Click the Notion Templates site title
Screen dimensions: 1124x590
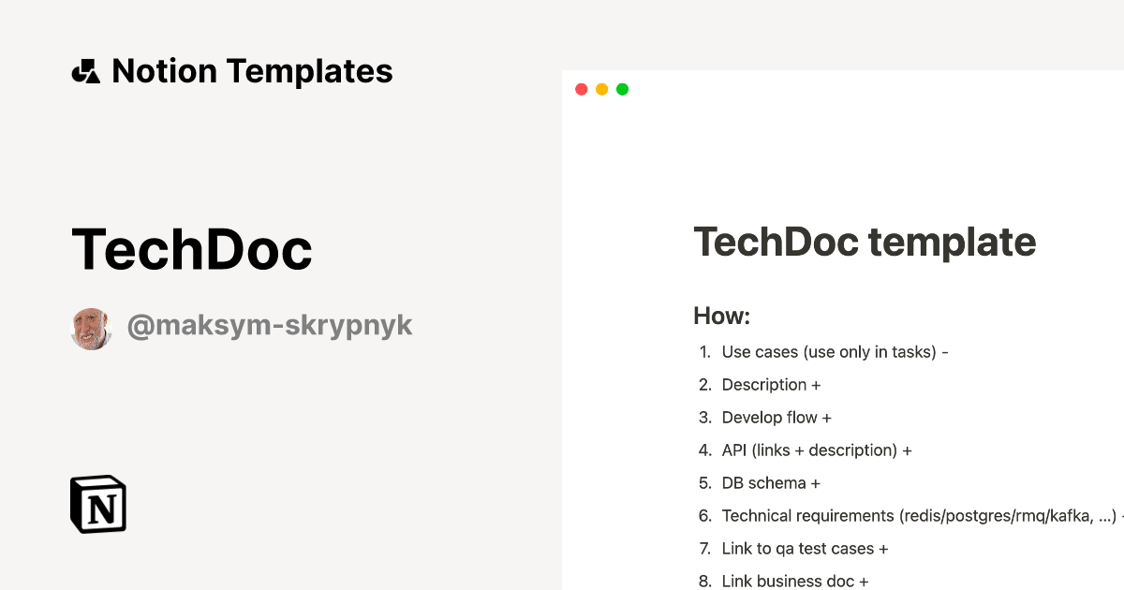coord(252,71)
